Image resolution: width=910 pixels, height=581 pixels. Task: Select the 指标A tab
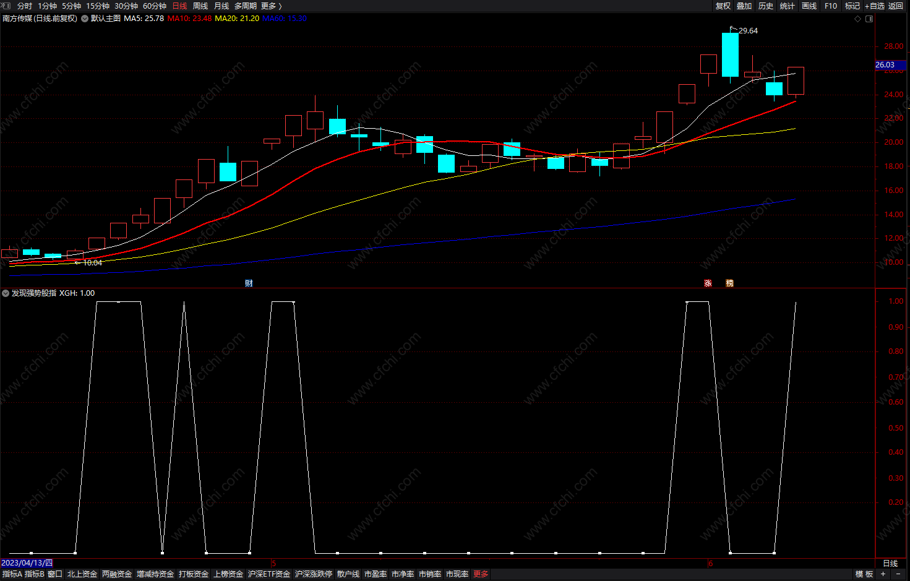[12, 574]
